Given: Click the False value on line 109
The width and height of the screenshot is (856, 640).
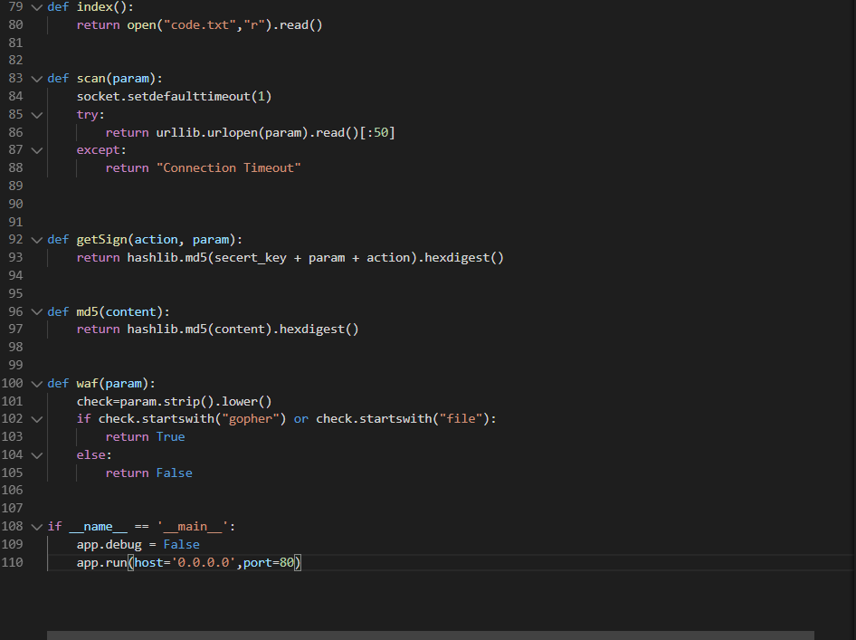Looking at the screenshot, I should click(181, 544).
